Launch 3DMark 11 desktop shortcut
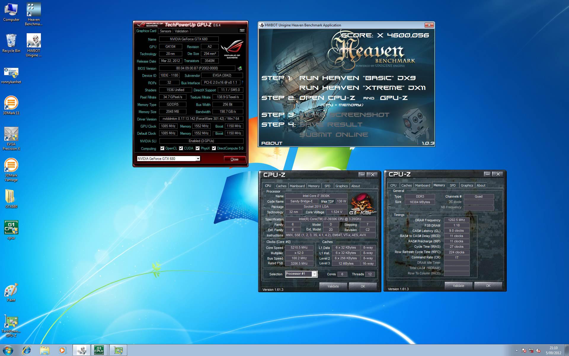The image size is (569, 356). pos(11,105)
